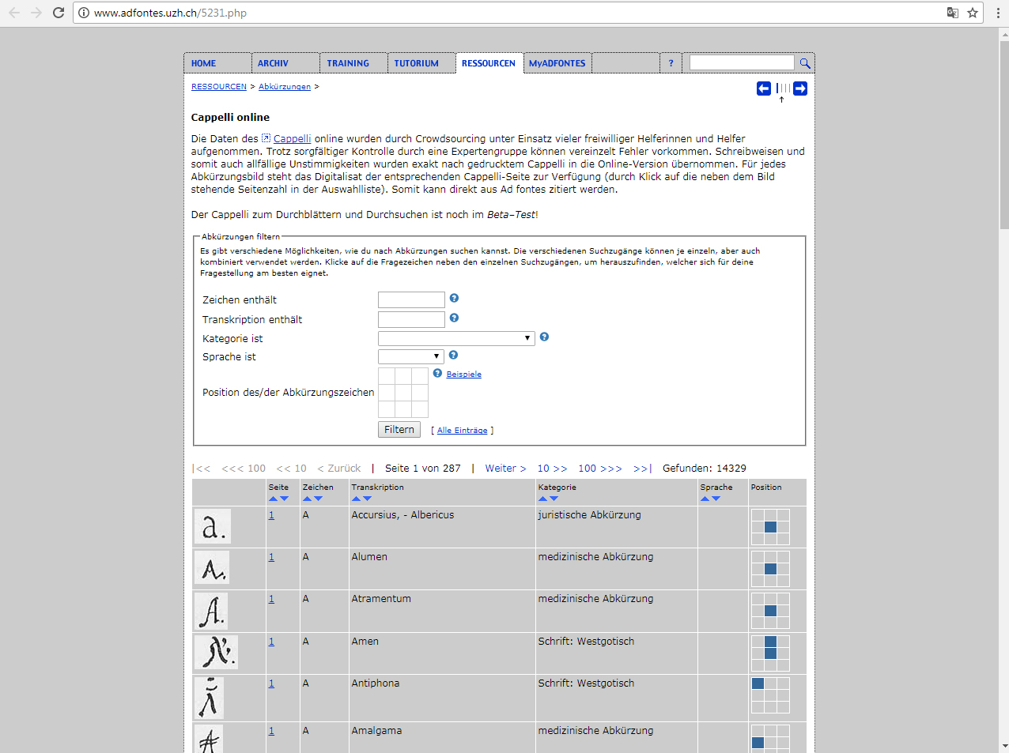Follow the Cappelli link in intro text
Image resolution: width=1009 pixels, height=753 pixels.
coord(292,138)
